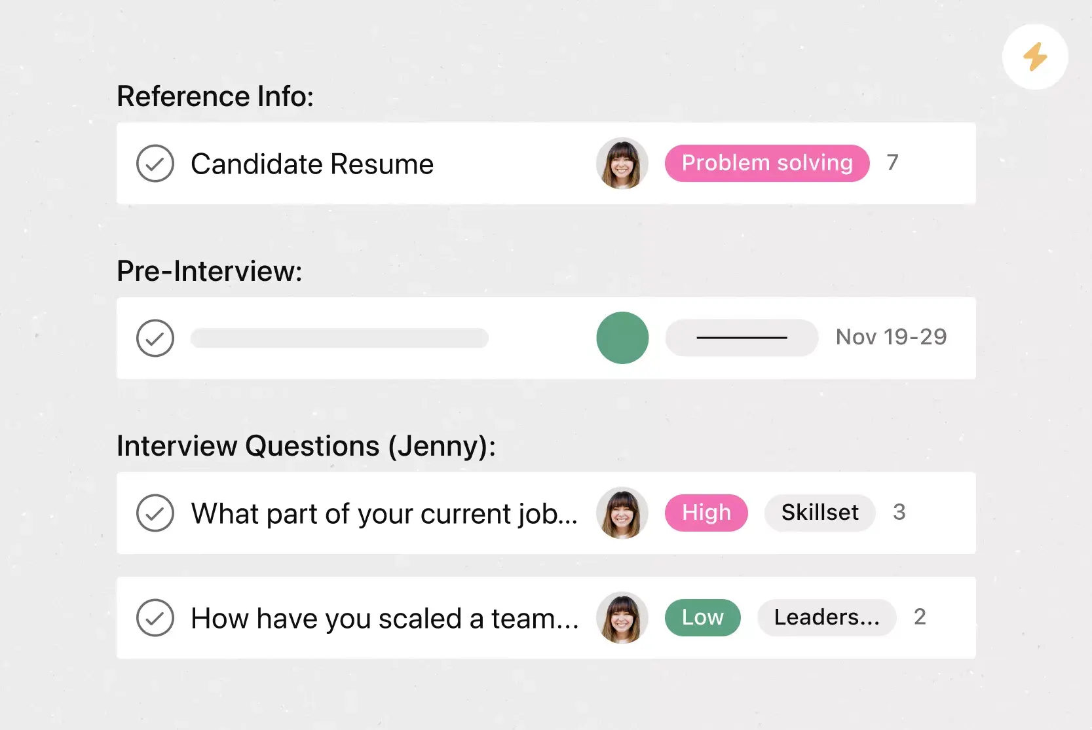Toggle the Pre-Interview task checkmark
This screenshot has height=730, width=1092.
[x=155, y=338]
